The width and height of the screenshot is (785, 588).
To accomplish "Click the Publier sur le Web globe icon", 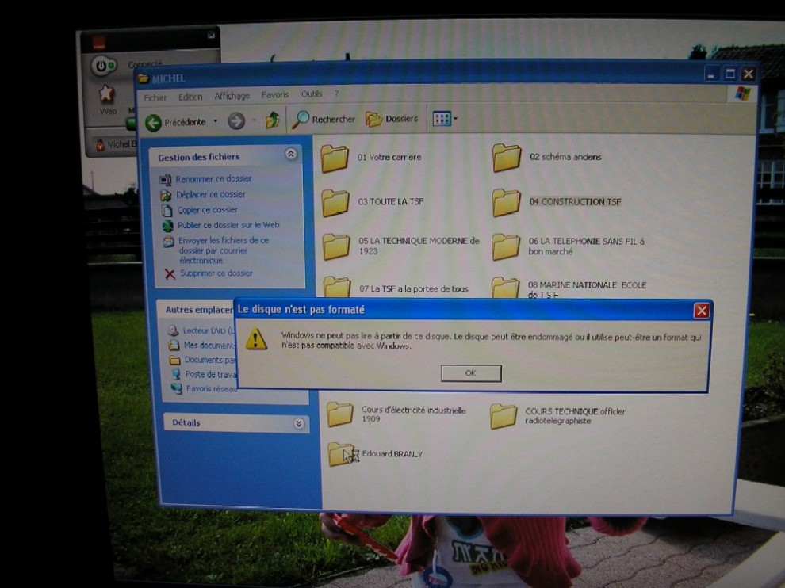I will 168,226.
